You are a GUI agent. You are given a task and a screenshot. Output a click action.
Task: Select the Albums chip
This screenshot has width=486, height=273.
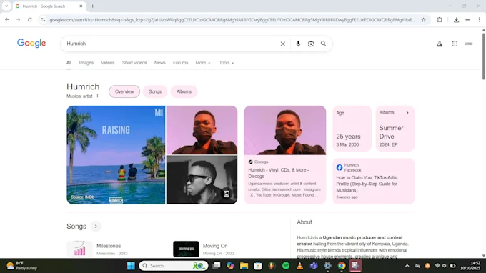[184, 91]
